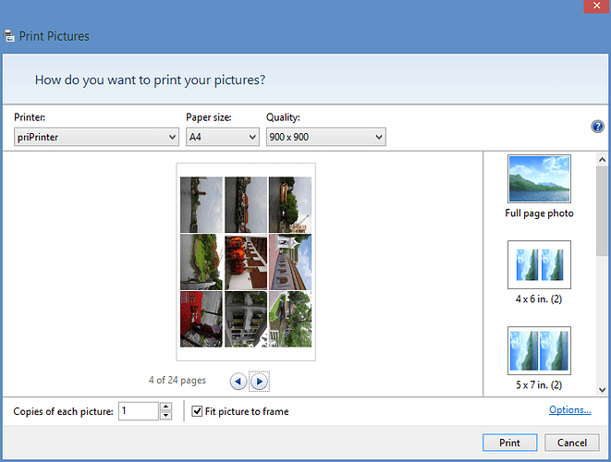Choose the 4 x 6 in. (2) layout
Image resolution: width=611 pixels, height=462 pixels.
click(x=539, y=265)
